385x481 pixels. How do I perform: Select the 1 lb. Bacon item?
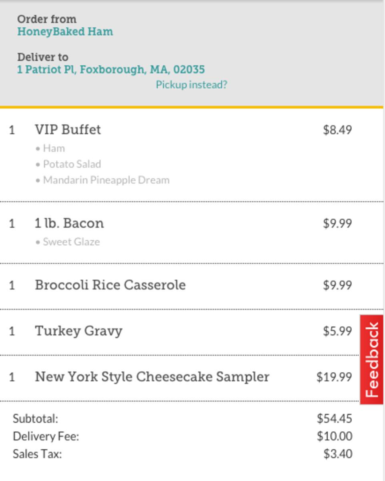click(69, 223)
